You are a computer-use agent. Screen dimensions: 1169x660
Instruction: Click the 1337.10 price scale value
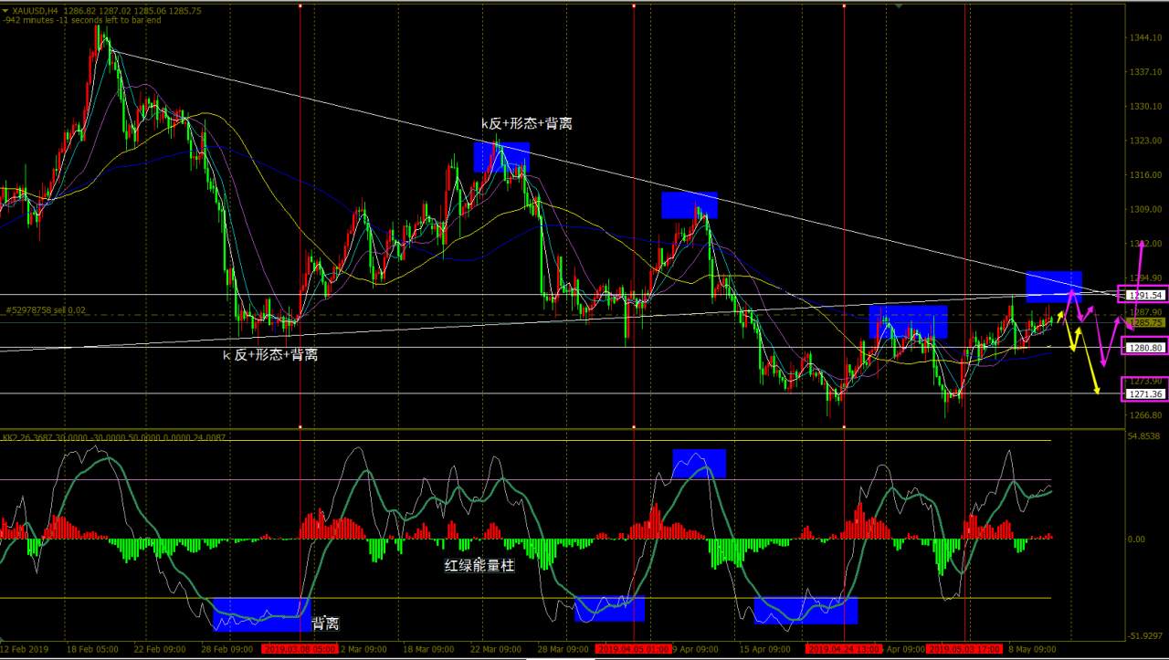(x=1145, y=72)
